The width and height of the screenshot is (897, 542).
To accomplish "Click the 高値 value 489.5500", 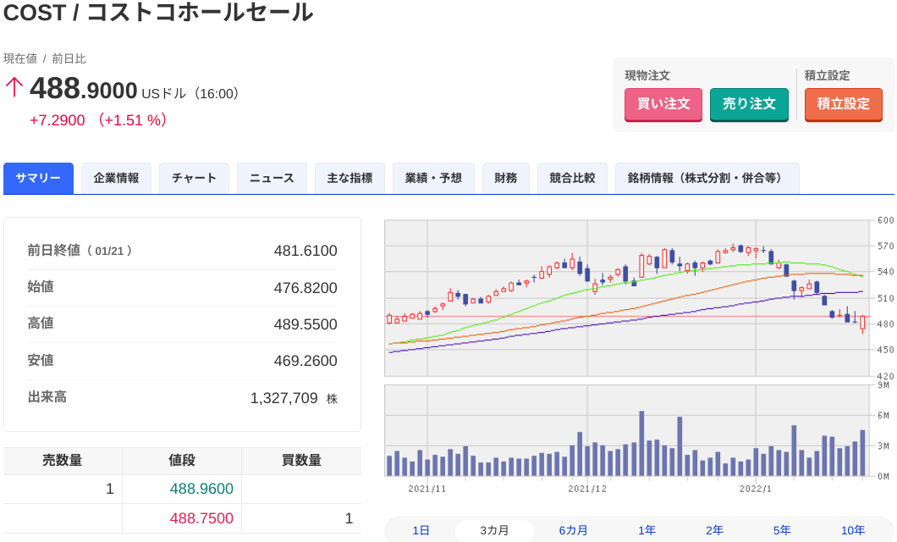I will [x=305, y=324].
